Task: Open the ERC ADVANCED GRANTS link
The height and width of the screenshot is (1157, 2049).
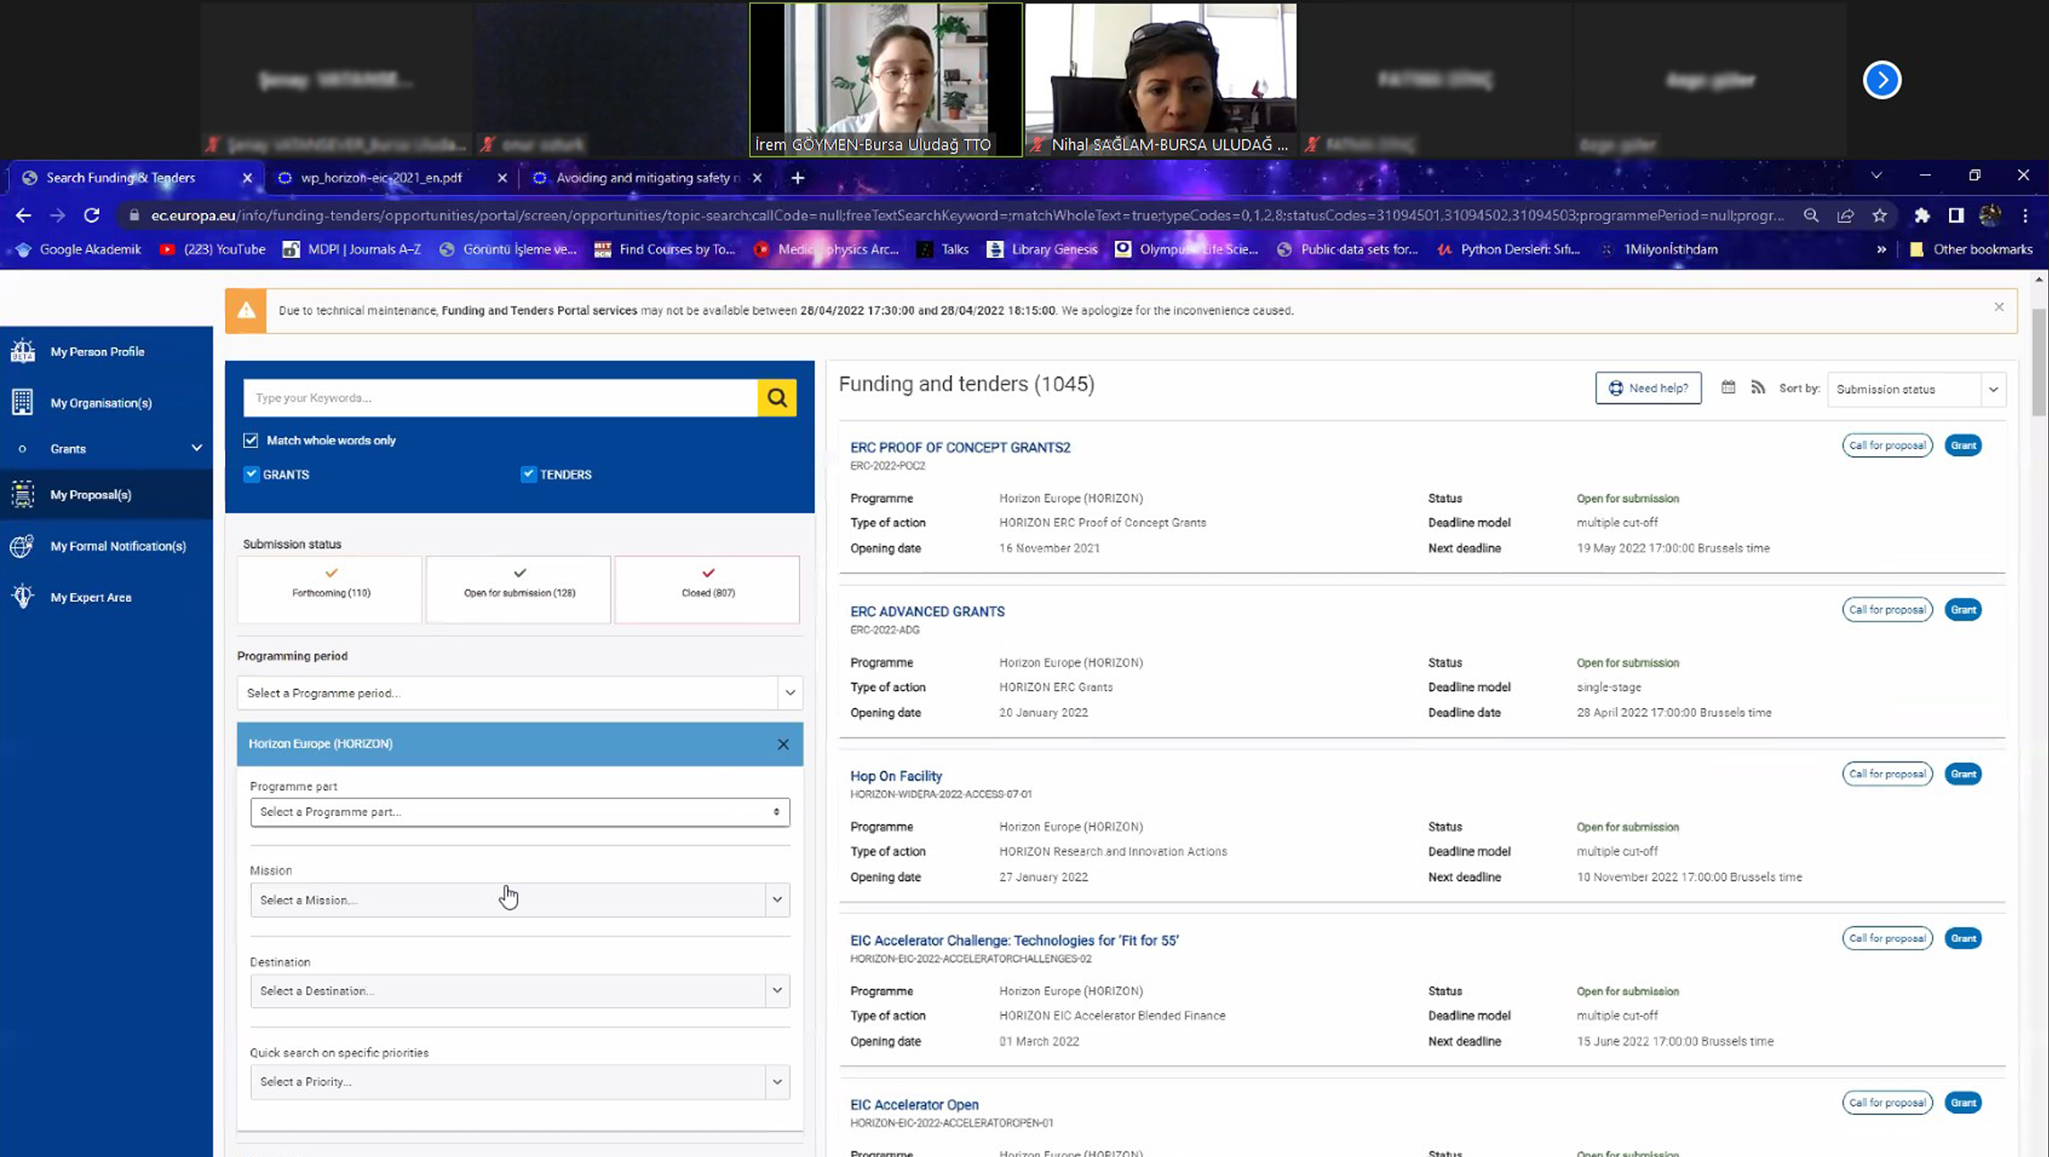Action: [x=927, y=612]
